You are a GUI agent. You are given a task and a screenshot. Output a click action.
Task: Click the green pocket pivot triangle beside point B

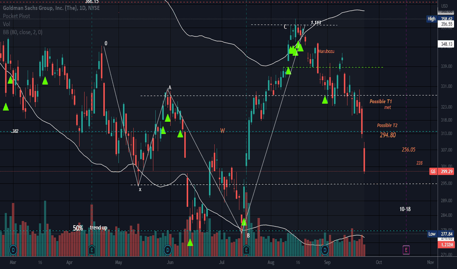click(244, 222)
